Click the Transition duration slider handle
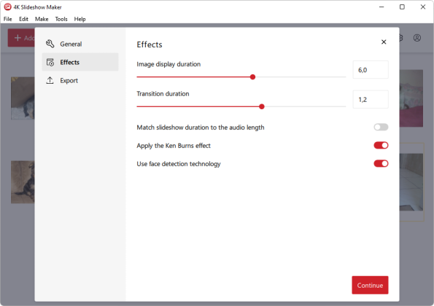This screenshot has width=434, height=306. (x=262, y=106)
